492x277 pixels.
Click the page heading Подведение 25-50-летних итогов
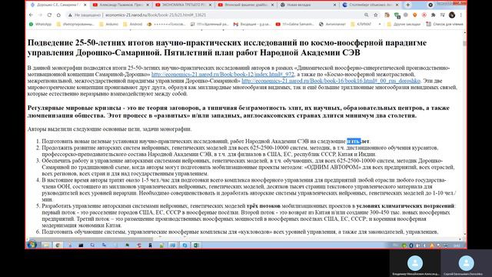[227, 48]
